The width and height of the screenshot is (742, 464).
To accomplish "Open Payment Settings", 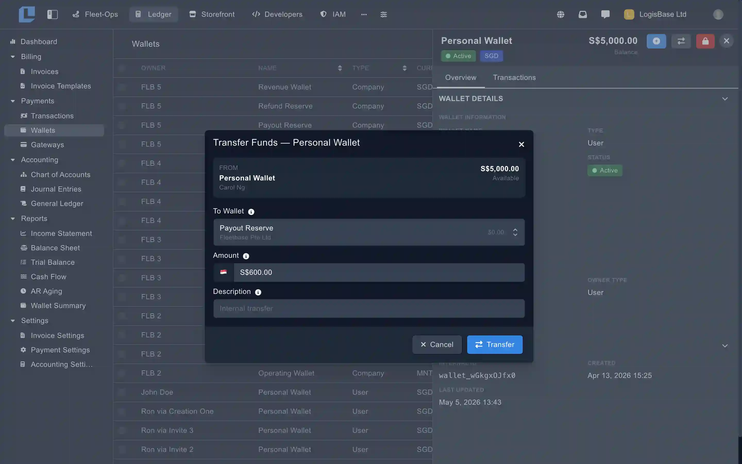I will 60,350.
